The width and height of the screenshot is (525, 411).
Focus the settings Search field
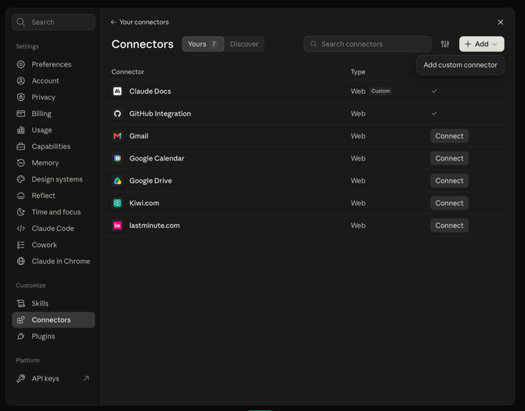point(53,22)
